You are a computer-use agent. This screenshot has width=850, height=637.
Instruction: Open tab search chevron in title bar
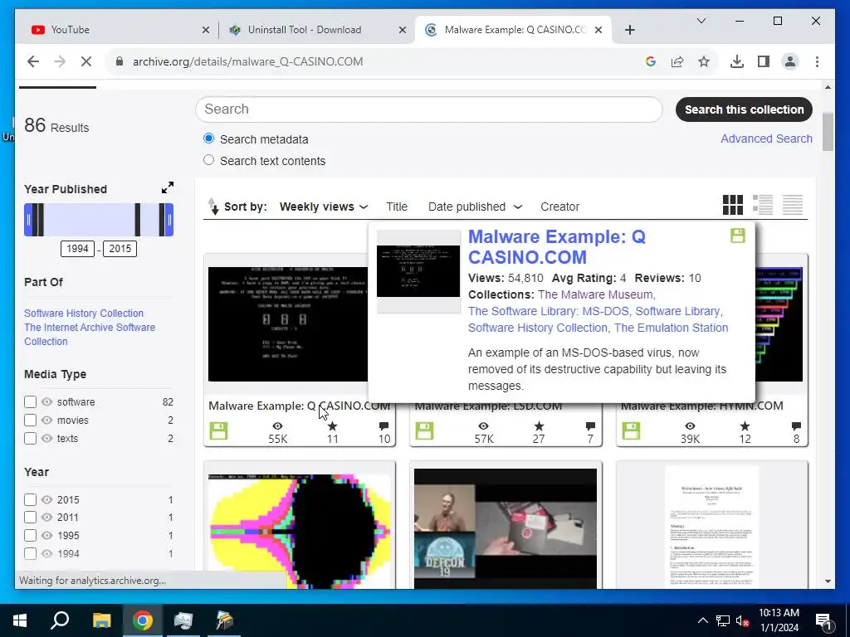[701, 21]
